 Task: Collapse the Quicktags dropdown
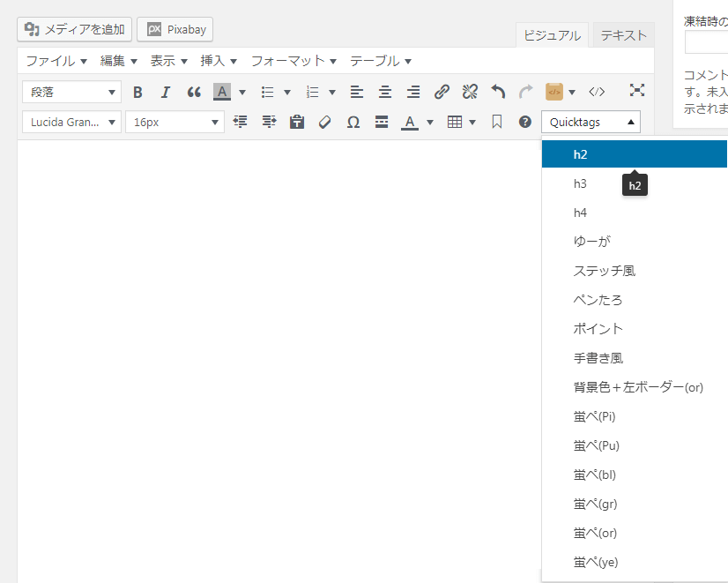pos(591,123)
